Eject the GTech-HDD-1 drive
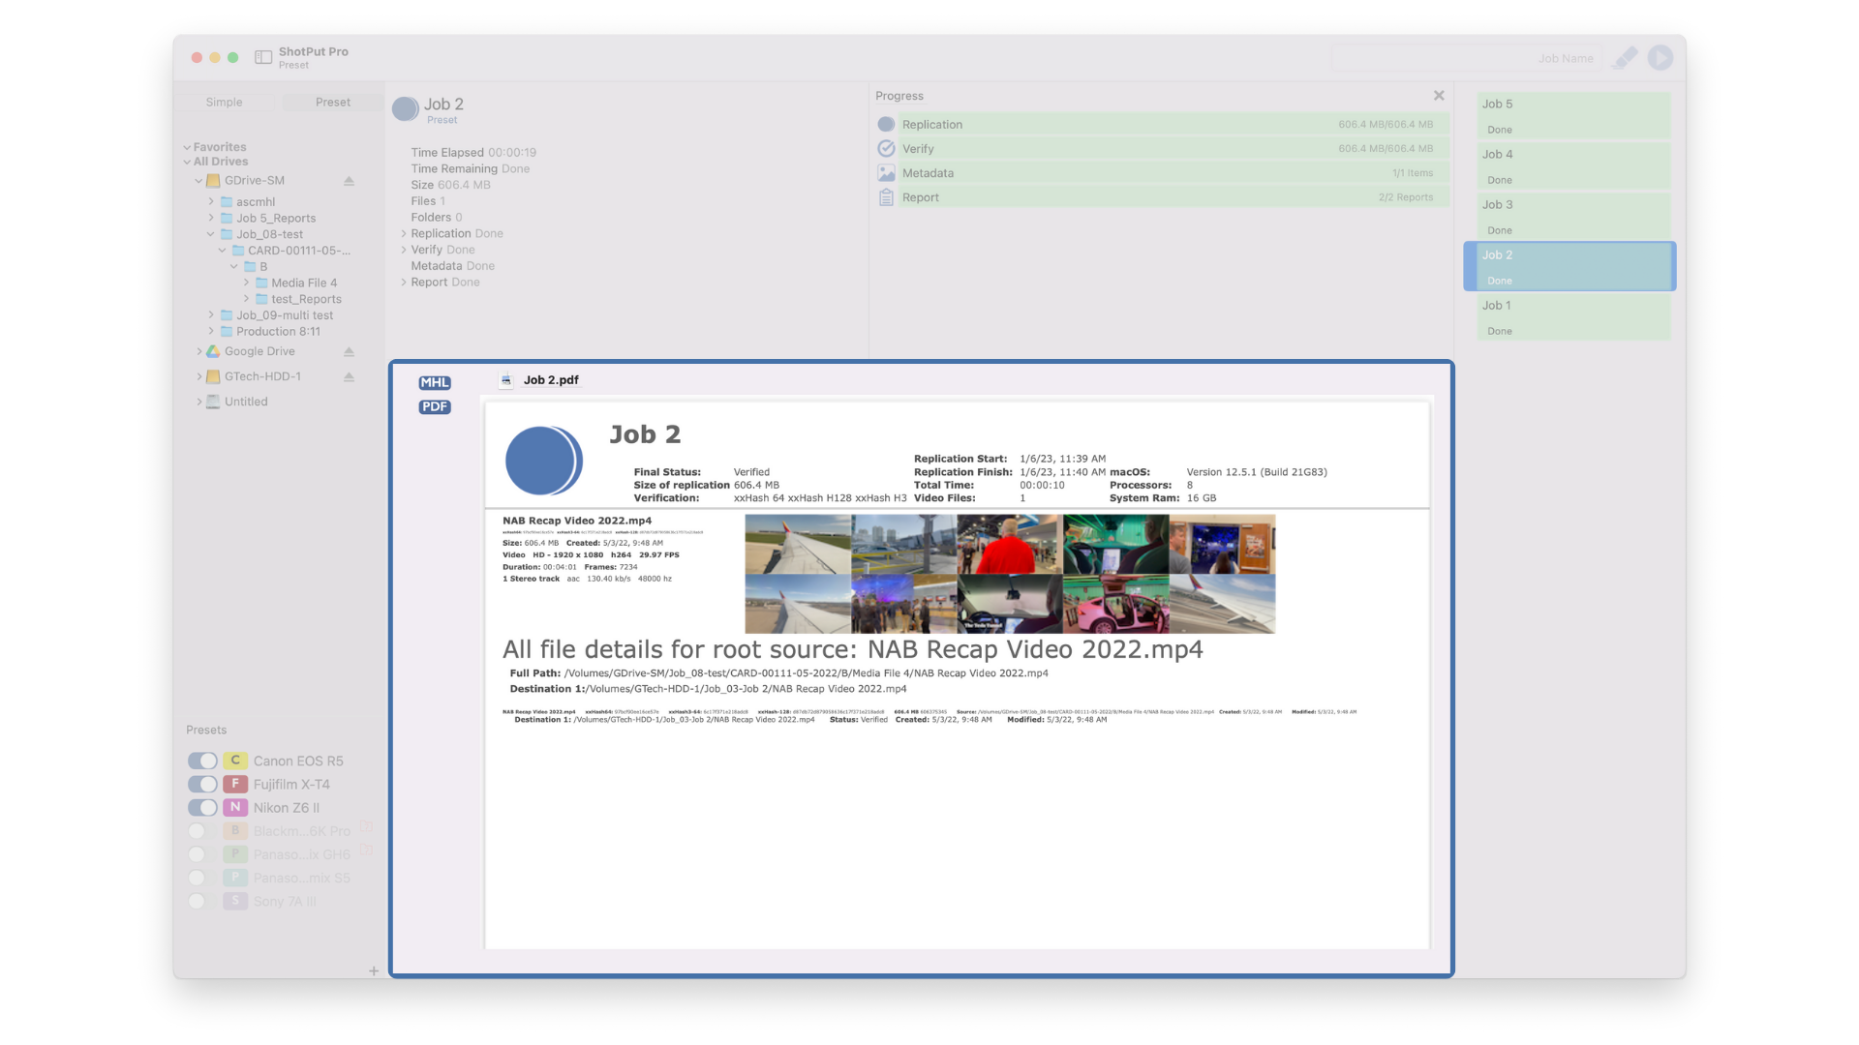 click(349, 377)
